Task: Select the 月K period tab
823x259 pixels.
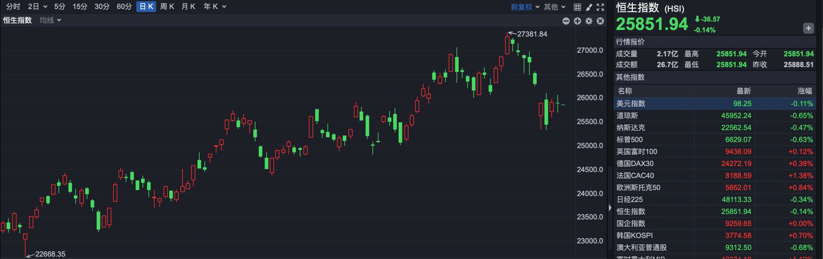Action: 188,7
